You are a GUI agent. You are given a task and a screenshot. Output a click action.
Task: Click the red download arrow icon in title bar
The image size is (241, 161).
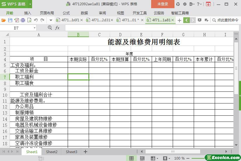point(208,4)
